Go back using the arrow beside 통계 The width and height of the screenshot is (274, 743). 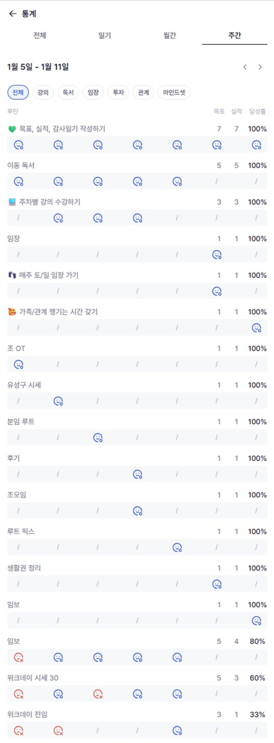(13, 14)
